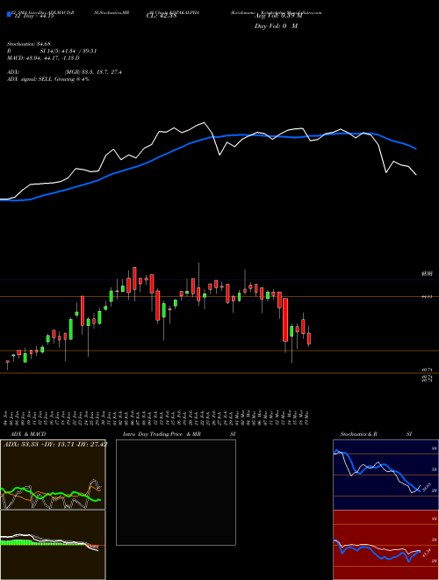Click 'ADX: 33.33 +DY: 13.71 -DY: 27.42' header
Screen dimensions: 439x580
tap(55, 445)
